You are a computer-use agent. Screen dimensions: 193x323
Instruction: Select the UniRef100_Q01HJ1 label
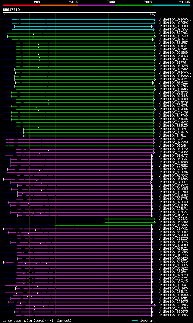click(x=173, y=46)
